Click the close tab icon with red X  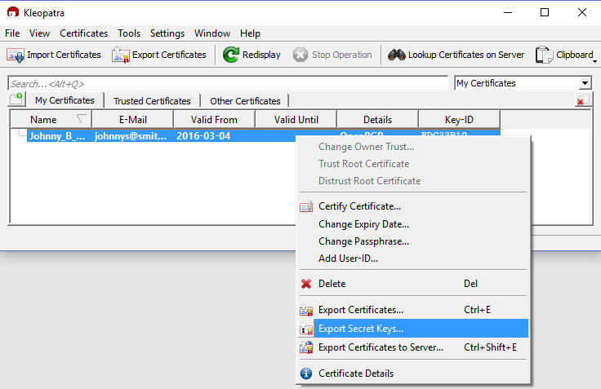point(583,99)
